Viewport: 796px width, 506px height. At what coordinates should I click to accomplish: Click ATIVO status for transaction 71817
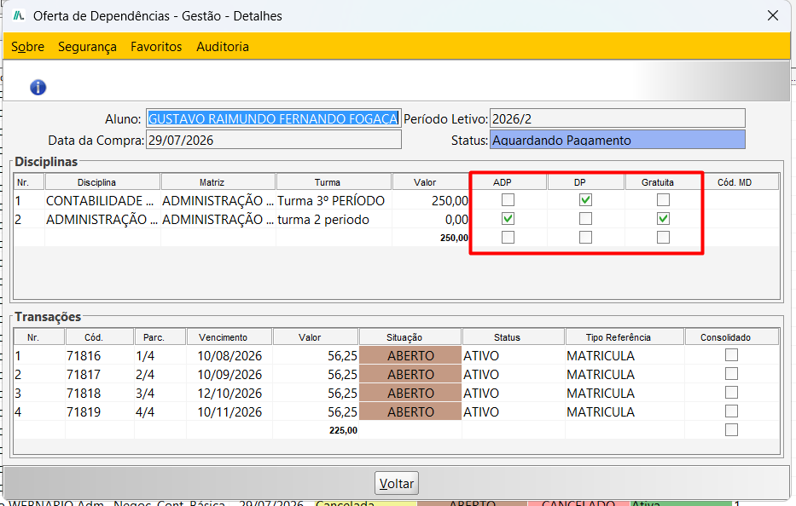click(x=514, y=375)
